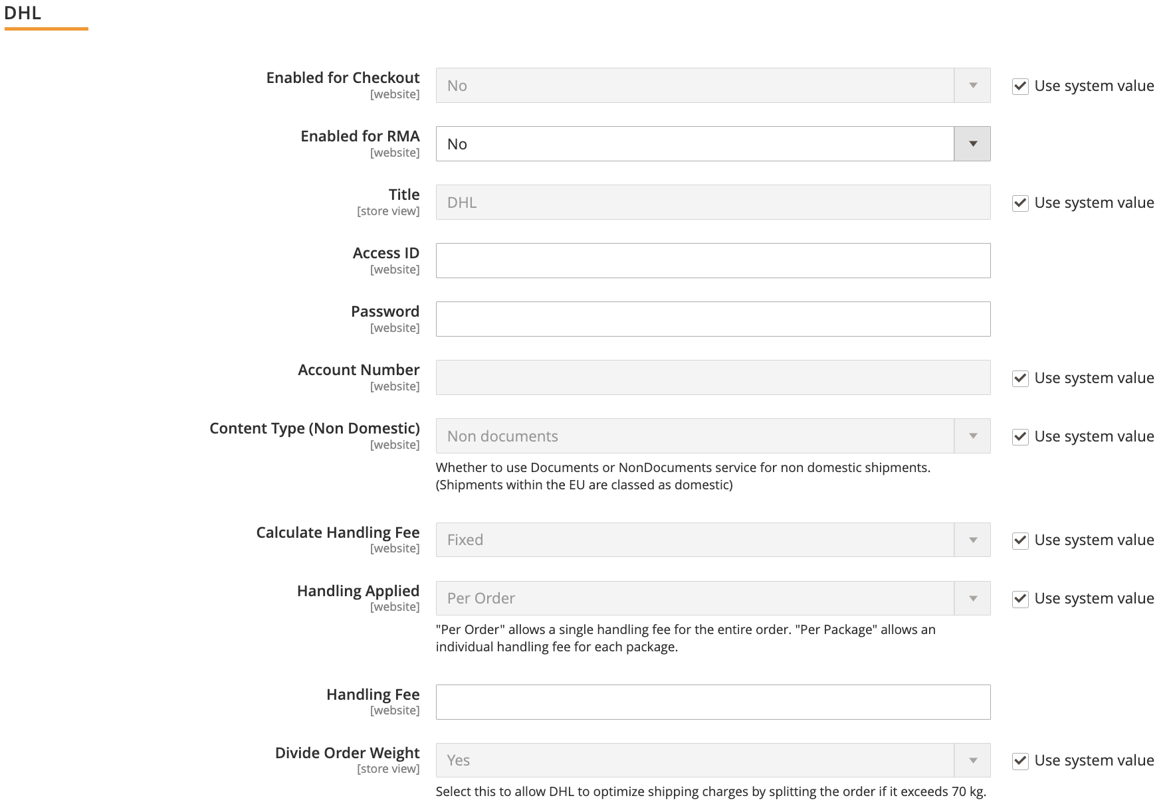This screenshot has height=810, width=1175.
Task: Open the Handling Applied dropdown
Action: pyautogui.click(x=972, y=598)
